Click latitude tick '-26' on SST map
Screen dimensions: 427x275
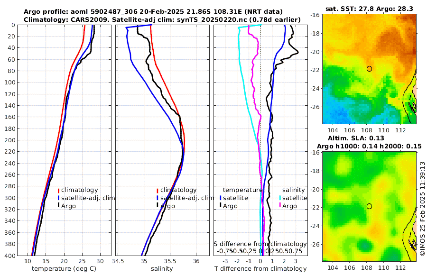tap(316, 107)
